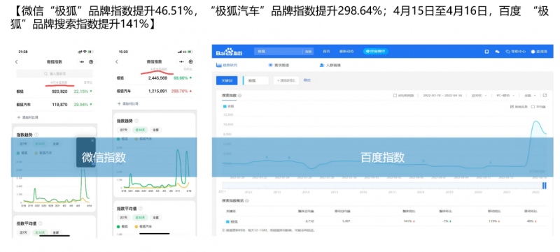The image size is (560, 252).
Task: Click the +添加对比 button
Action: (x=286, y=80)
